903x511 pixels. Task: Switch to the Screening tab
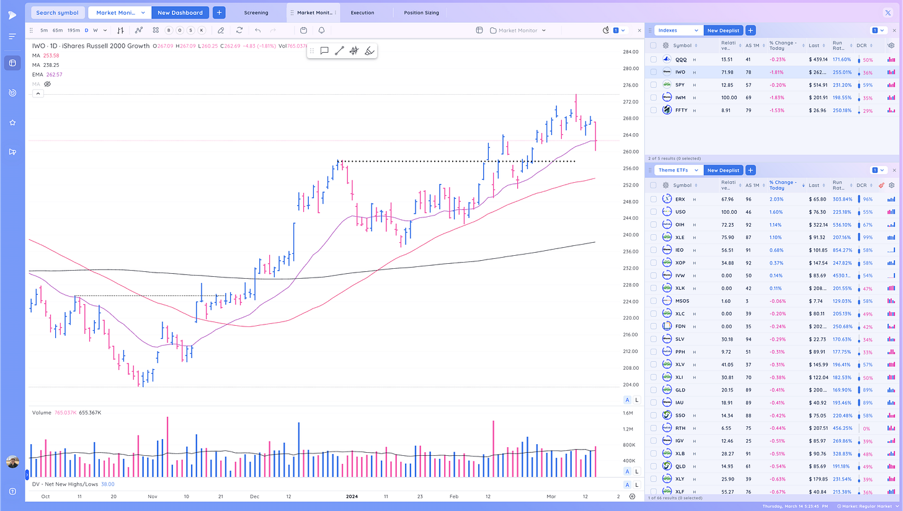click(256, 12)
